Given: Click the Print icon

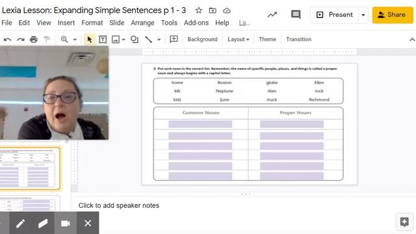Looking at the screenshot, I should coord(34,40).
